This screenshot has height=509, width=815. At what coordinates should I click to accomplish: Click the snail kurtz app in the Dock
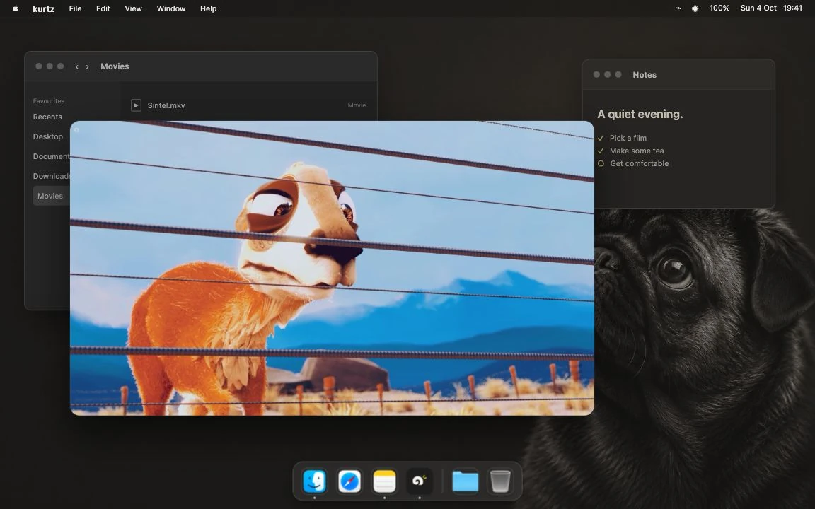[x=420, y=481]
